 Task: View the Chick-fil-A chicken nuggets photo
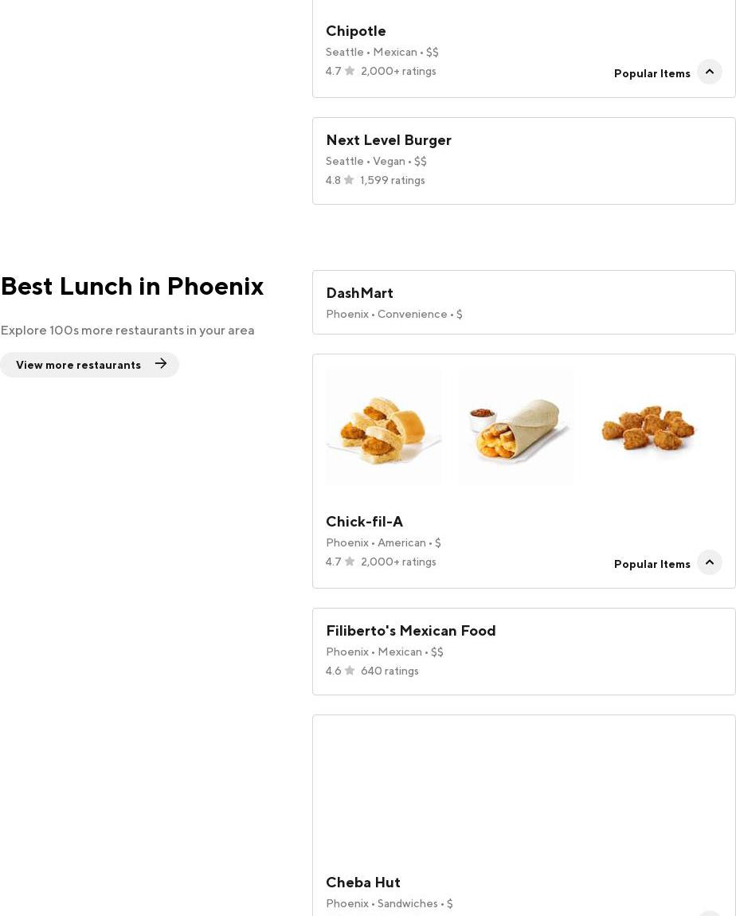click(648, 428)
